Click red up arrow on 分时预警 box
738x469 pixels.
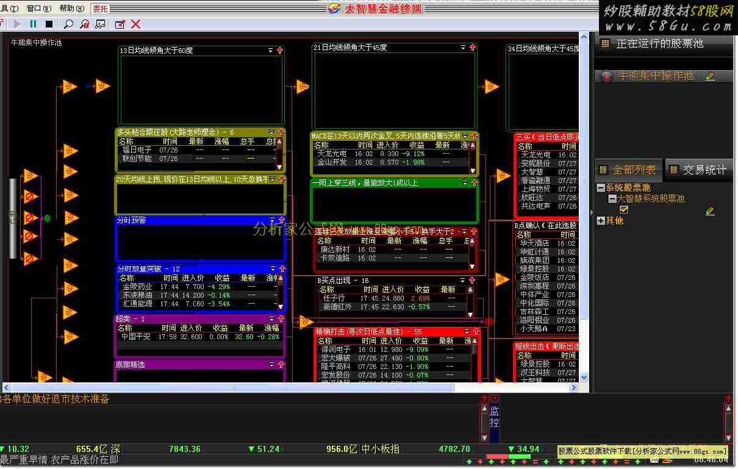(x=281, y=220)
